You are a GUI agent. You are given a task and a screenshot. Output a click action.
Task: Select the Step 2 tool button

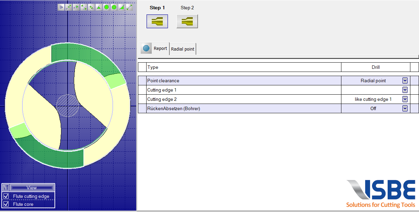tap(187, 21)
